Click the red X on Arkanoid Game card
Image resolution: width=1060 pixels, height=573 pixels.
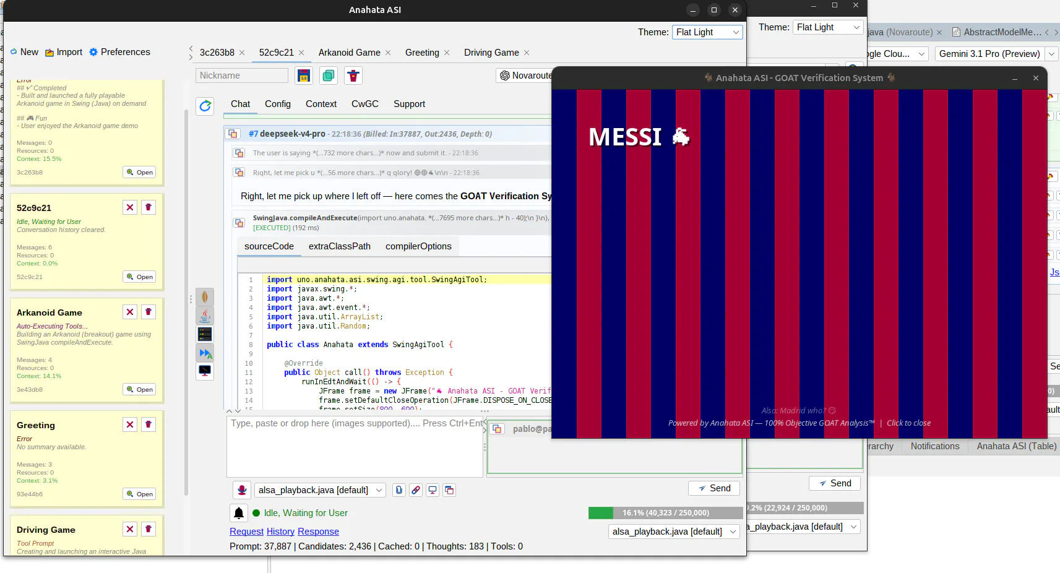(130, 312)
